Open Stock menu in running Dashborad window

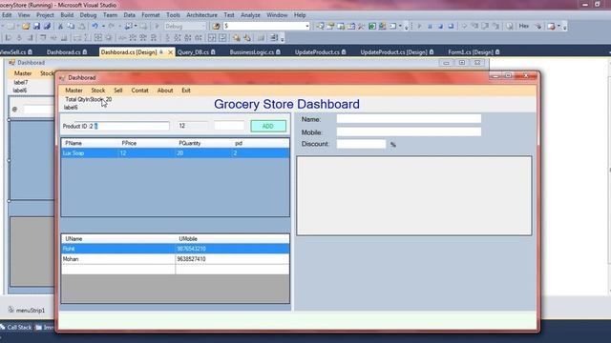pyautogui.click(x=98, y=91)
